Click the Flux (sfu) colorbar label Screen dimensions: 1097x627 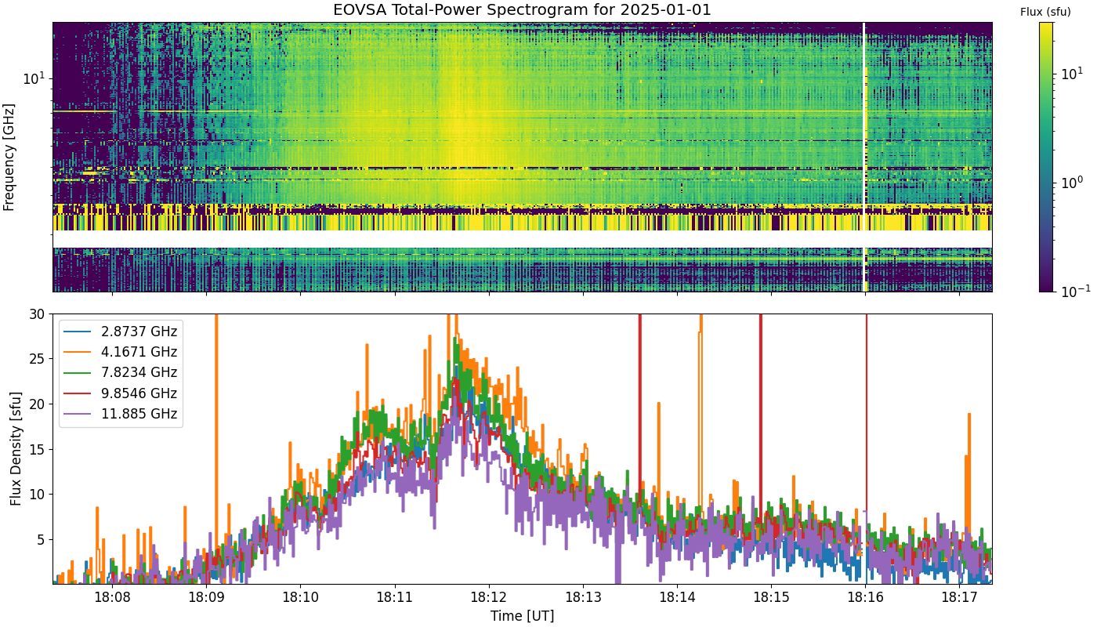coord(1045,12)
